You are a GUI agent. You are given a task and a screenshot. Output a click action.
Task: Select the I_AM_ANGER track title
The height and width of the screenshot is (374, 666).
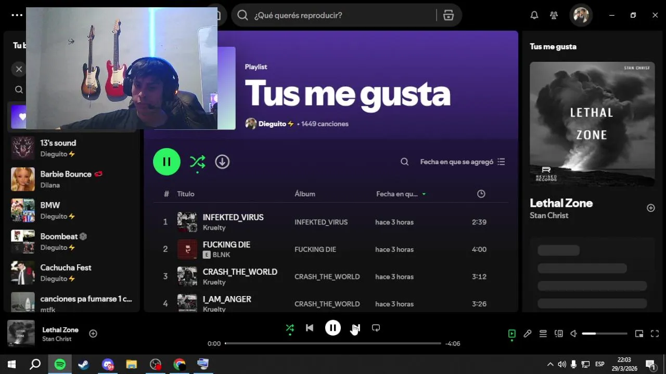point(227,299)
